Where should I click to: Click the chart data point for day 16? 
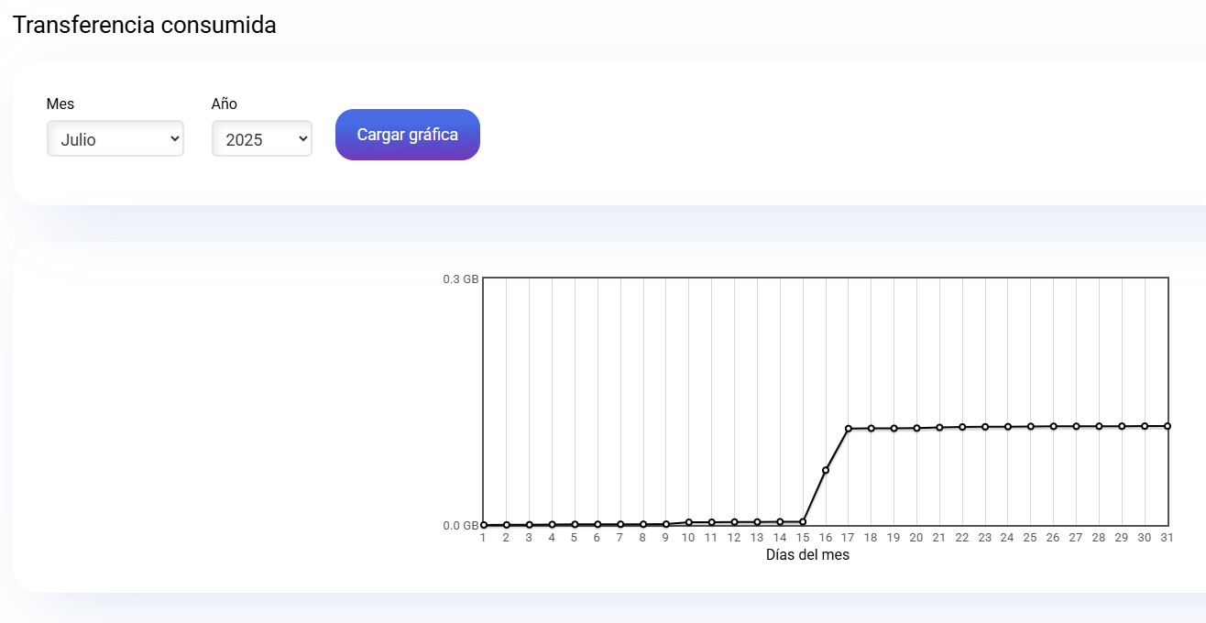(826, 470)
